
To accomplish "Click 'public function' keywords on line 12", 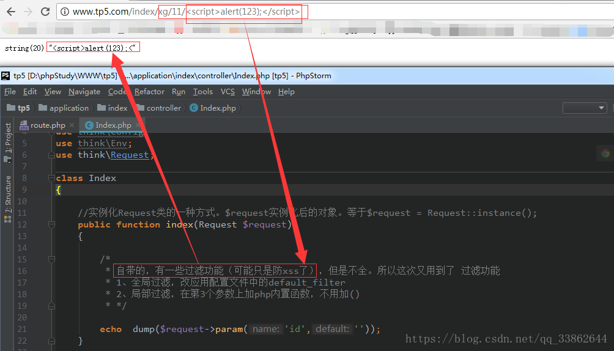I will tap(119, 224).
